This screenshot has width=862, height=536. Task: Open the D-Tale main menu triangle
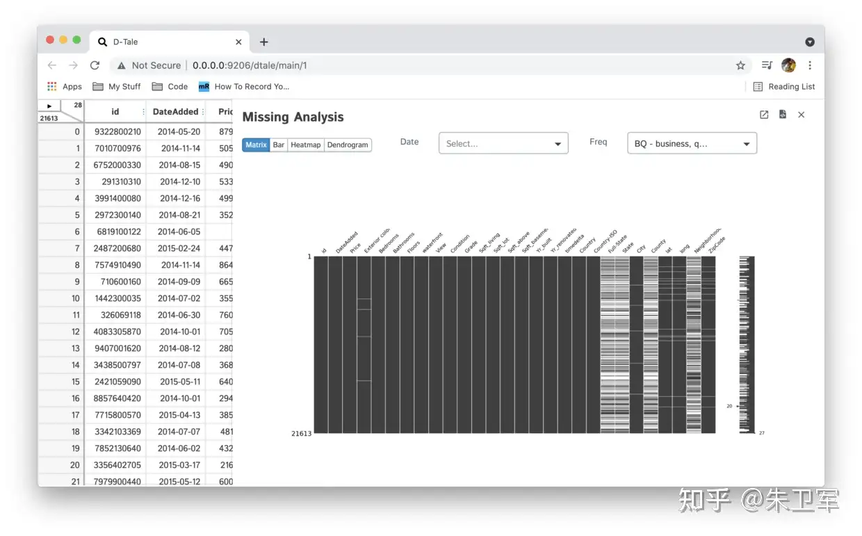click(x=49, y=106)
